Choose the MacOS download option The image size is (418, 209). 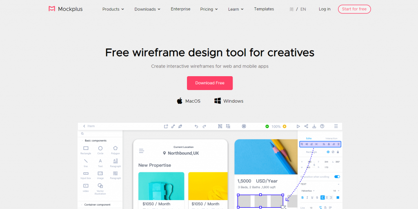tap(189, 101)
